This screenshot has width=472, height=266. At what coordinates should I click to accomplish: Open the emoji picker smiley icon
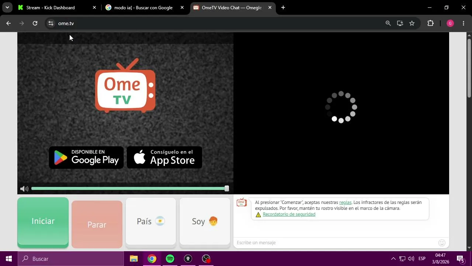pos(442,243)
